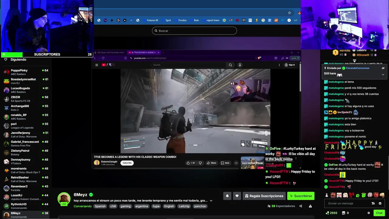Click the reload button in streamed browser
Image resolution: width=389 pixels, height=219 pixels.
103,58
